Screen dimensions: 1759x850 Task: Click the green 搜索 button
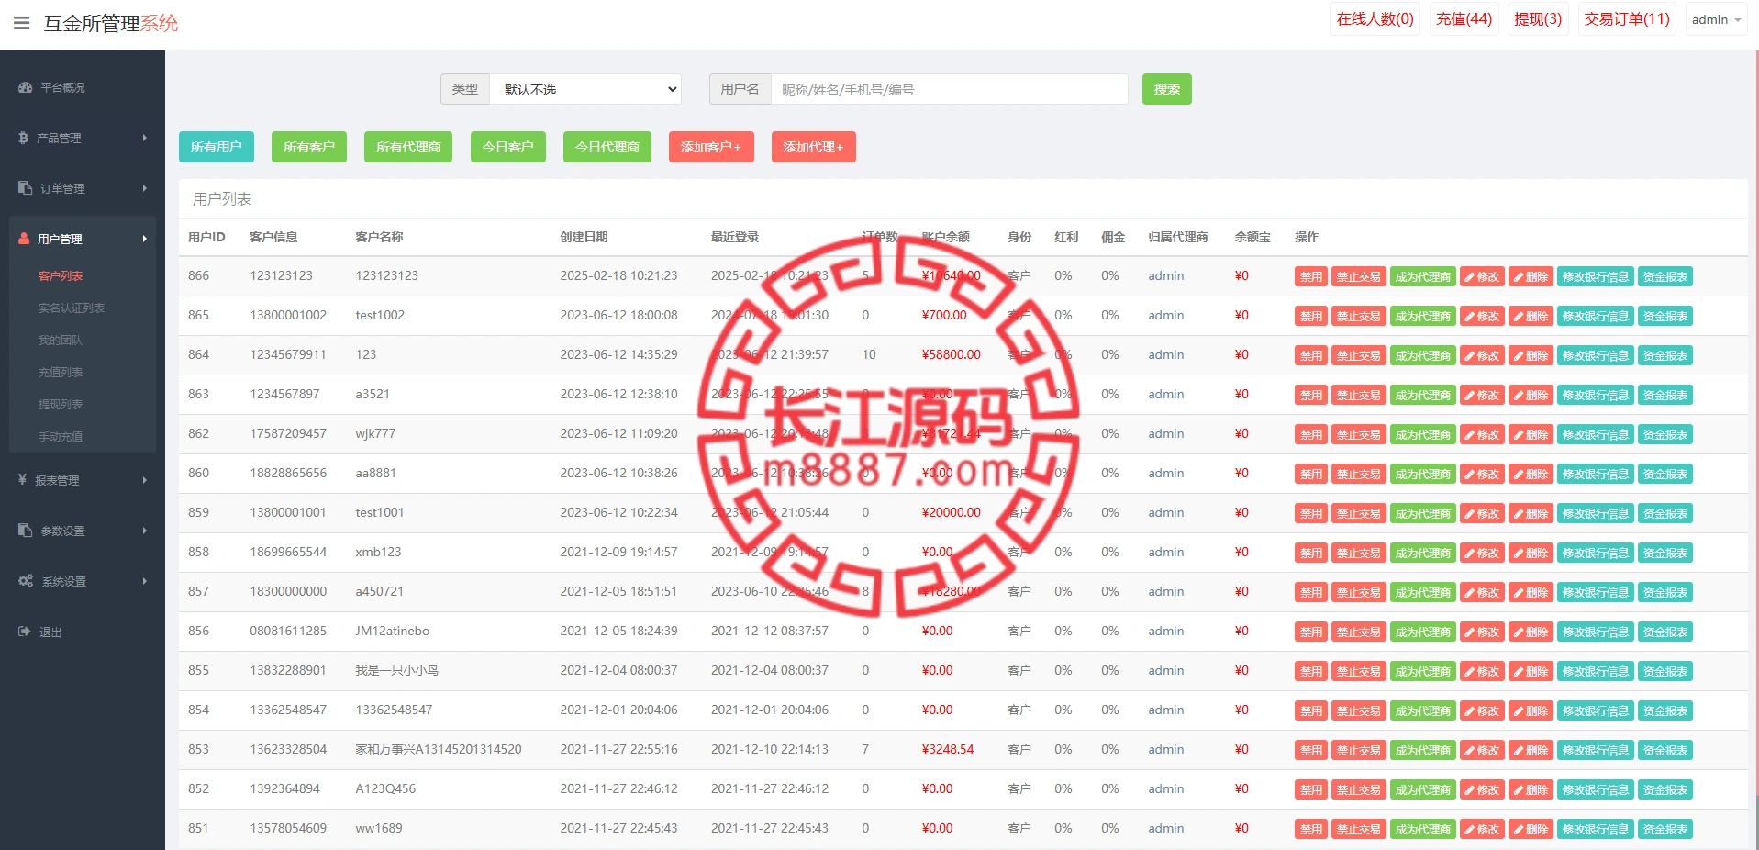[x=1166, y=89]
